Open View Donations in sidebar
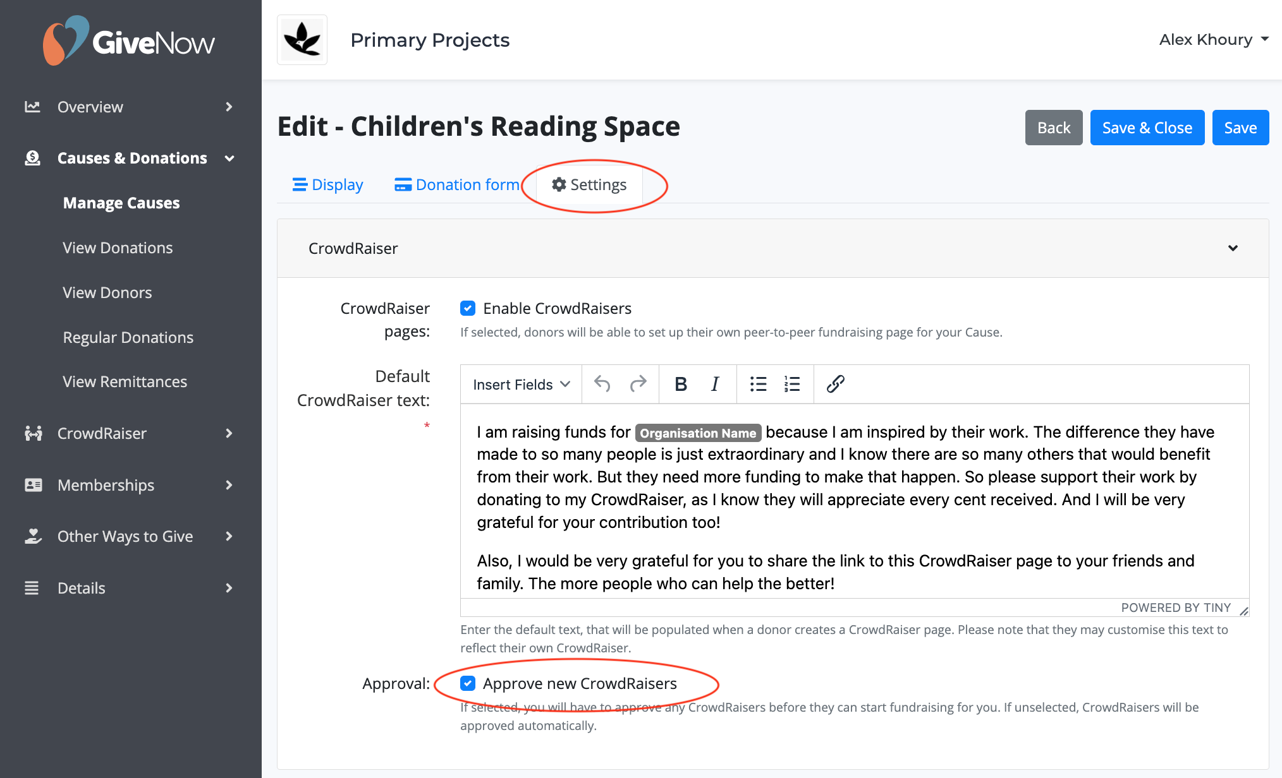The height and width of the screenshot is (778, 1282). click(118, 248)
